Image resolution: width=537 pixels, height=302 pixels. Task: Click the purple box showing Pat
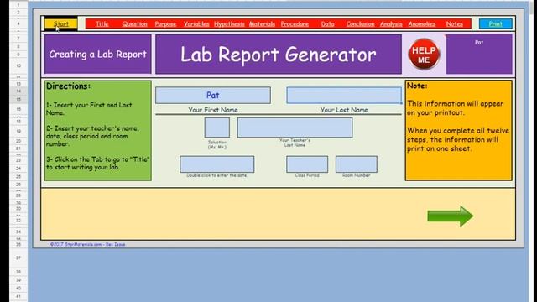click(479, 54)
